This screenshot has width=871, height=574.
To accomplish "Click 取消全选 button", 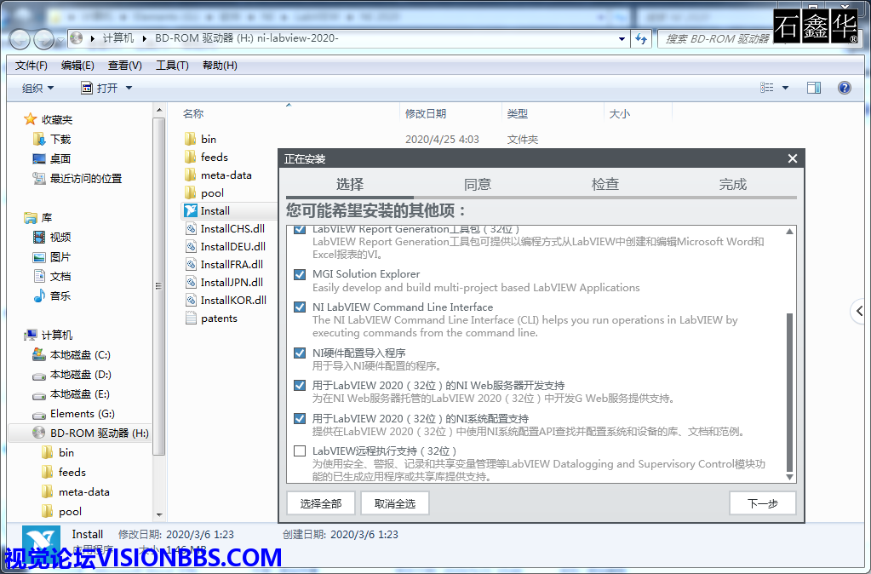I will tap(394, 503).
